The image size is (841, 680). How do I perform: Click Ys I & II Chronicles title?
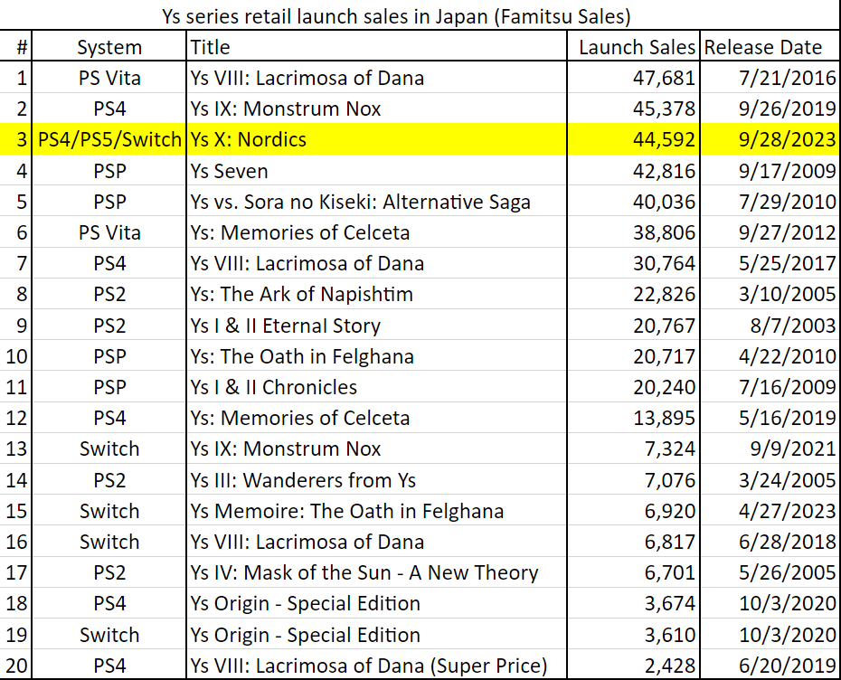point(273,387)
